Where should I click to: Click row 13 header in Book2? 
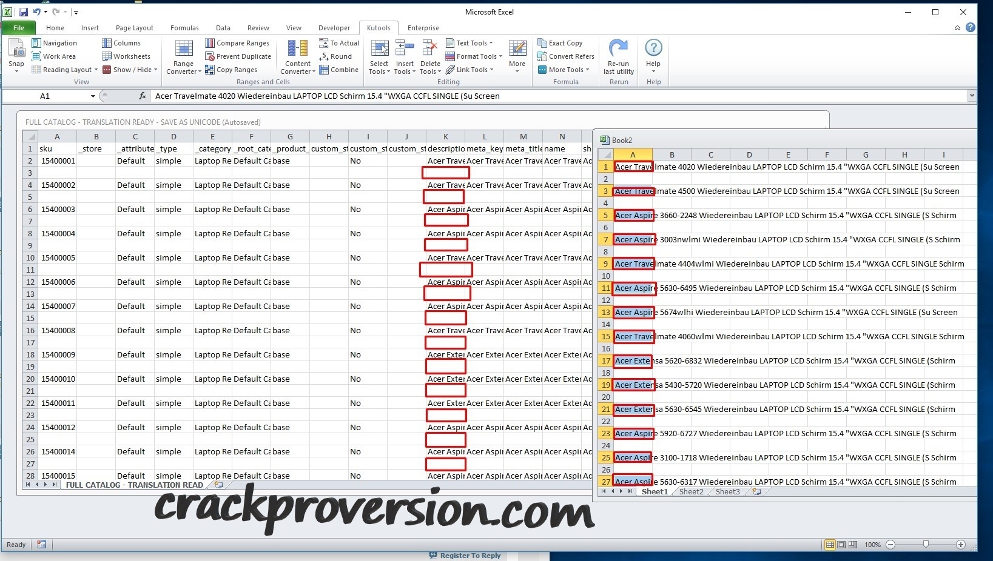click(x=605, y=312)
